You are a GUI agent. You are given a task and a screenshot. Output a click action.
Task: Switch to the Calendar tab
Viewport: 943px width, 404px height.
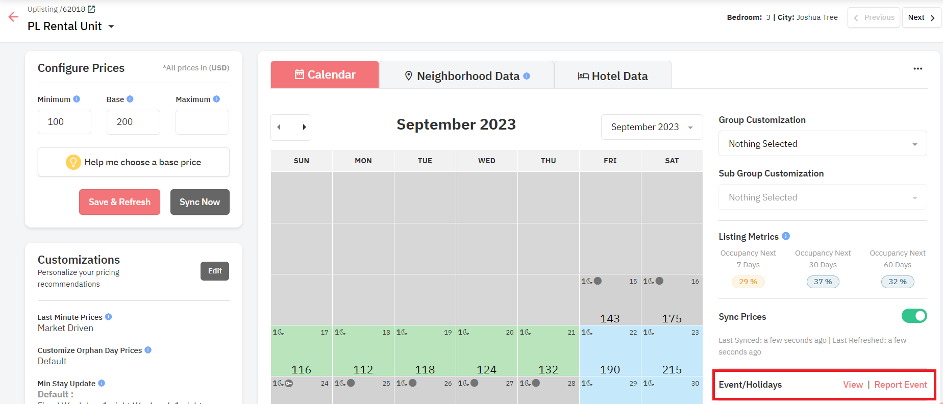click(325, 74)
